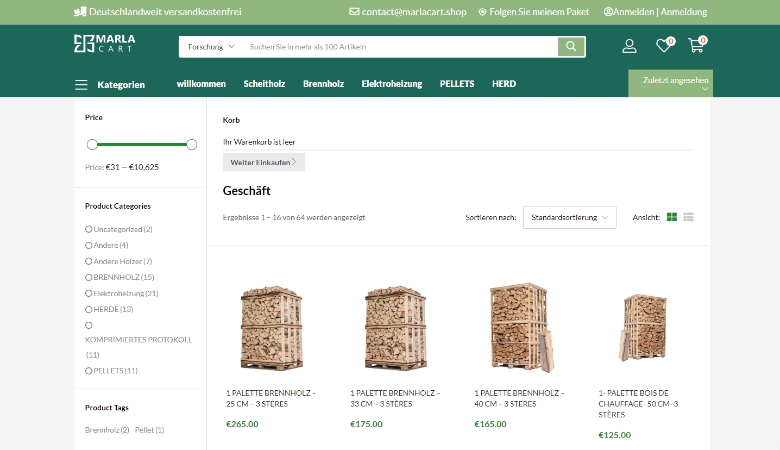780x450 pixels.
Task: Open the Elektroheizung menu item
Action: click(392, 84)
